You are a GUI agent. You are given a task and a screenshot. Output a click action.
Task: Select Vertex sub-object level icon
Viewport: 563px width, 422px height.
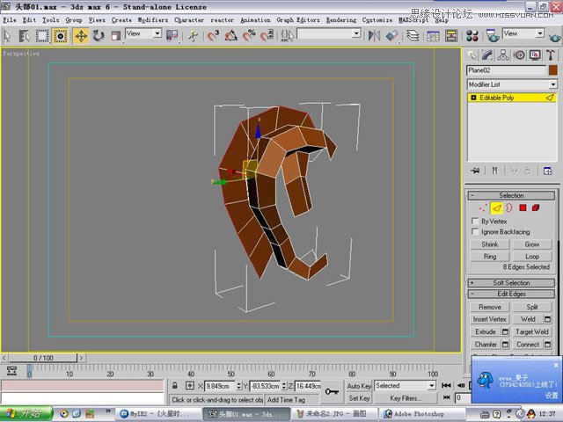(483, 207)
